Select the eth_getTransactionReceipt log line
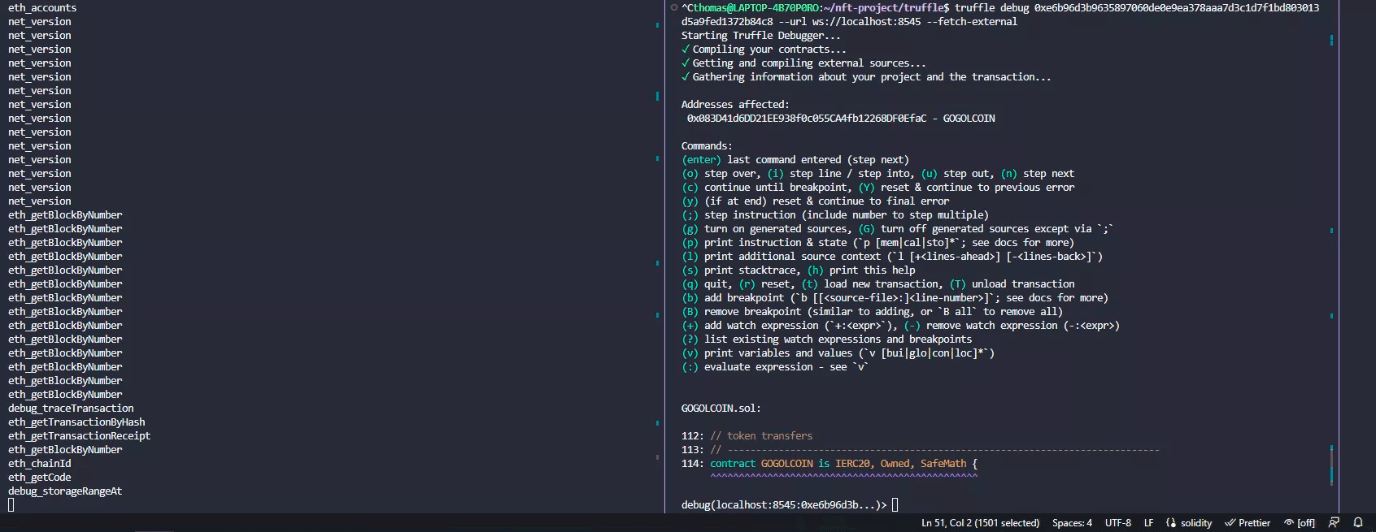The width and height of the screenshot is (1376, 532). 79,436
